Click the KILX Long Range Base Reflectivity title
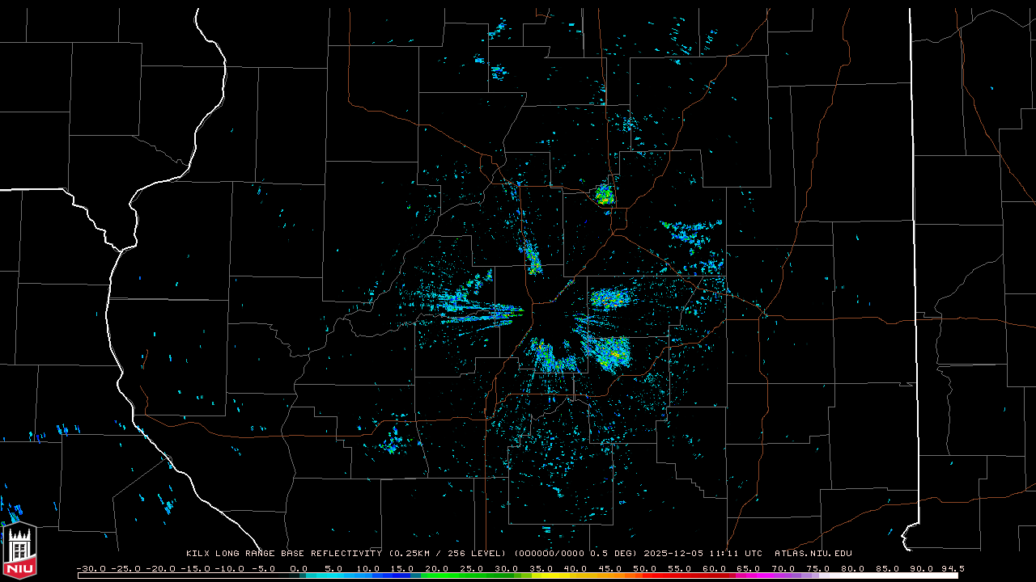 tap(283, 554)
